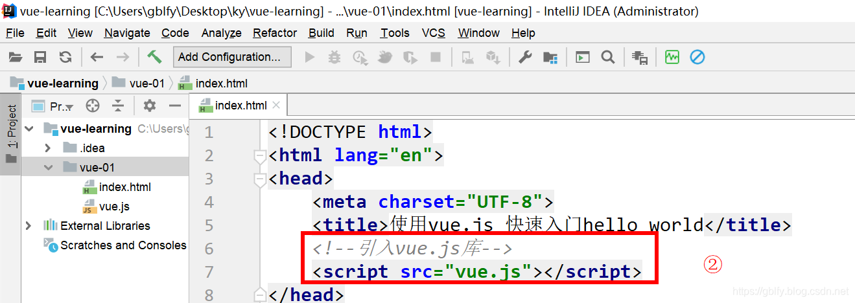Collapse the vue-01 folder
The width and height of the screenshot is (855, 303).
coord(48,168)
